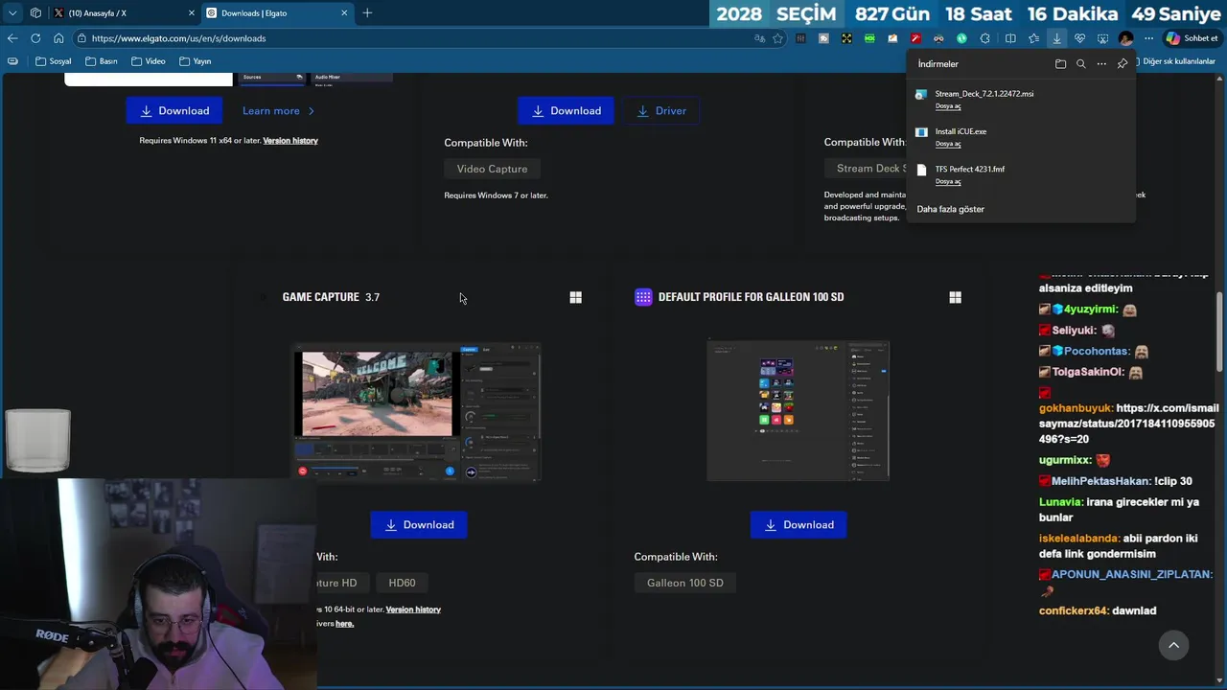This screenshot has height=690, width=1227.
Task: Click username Pocohontas in chat
Action: coord(1096,351)
